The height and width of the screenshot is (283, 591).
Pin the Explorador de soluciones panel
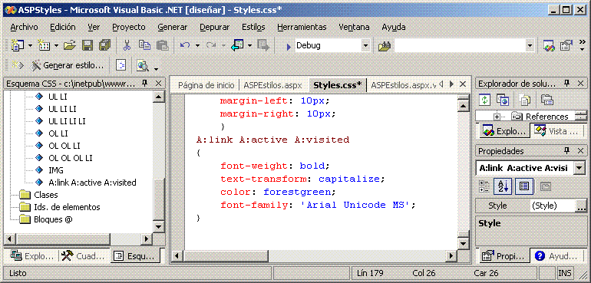point(567,84)
